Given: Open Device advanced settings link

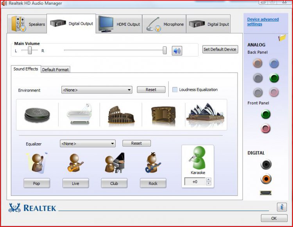Looking at the screenshot, I should click(x=263, y=21).
